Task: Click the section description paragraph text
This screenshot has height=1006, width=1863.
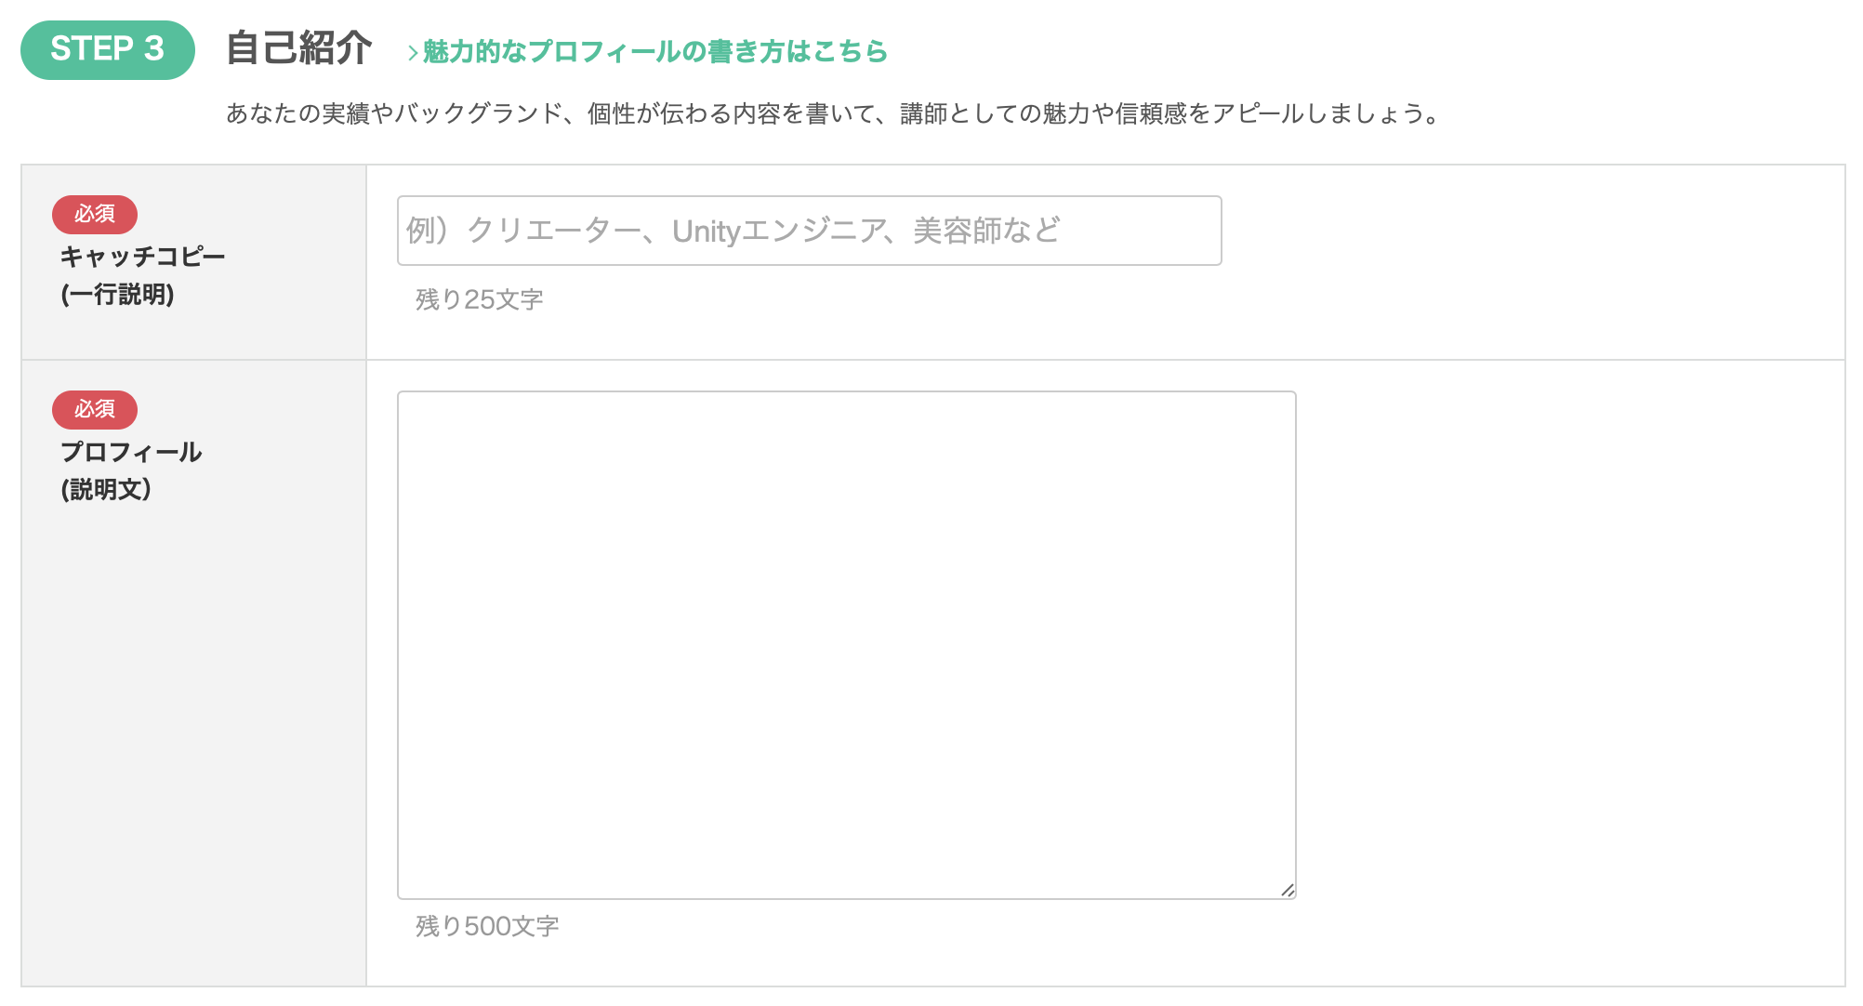Action: coord(832,113)
